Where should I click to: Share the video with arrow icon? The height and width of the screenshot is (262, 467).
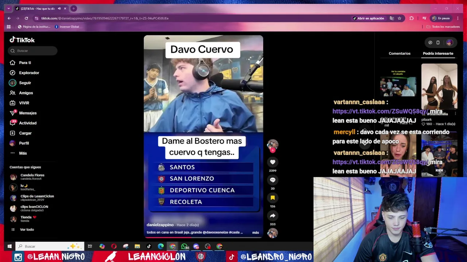(273, 216)
